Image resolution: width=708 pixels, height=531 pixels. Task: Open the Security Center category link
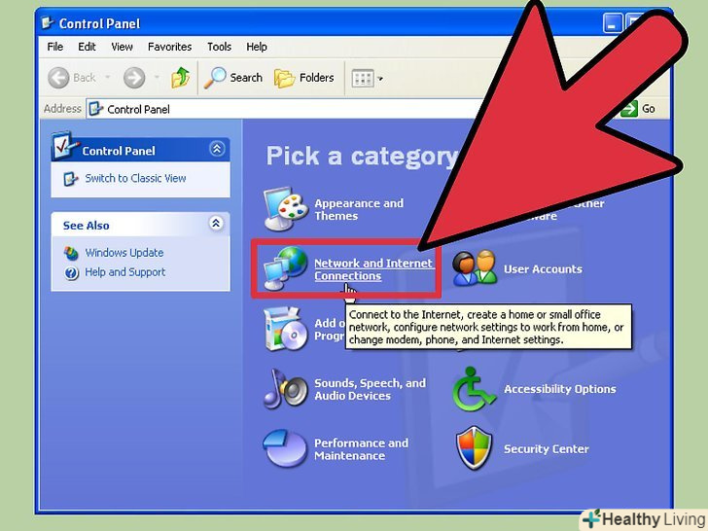tap(547, 449)
